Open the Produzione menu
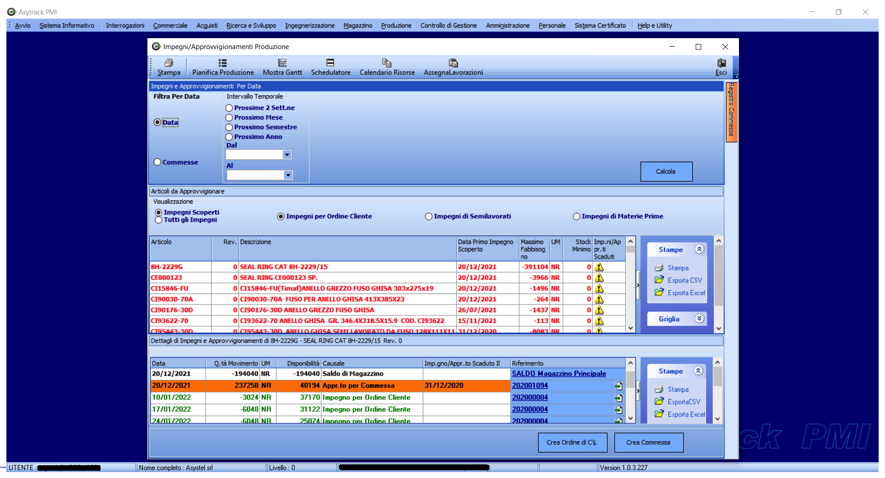The height and width of the screenshot is (478, 885). (x=396, y=25)
